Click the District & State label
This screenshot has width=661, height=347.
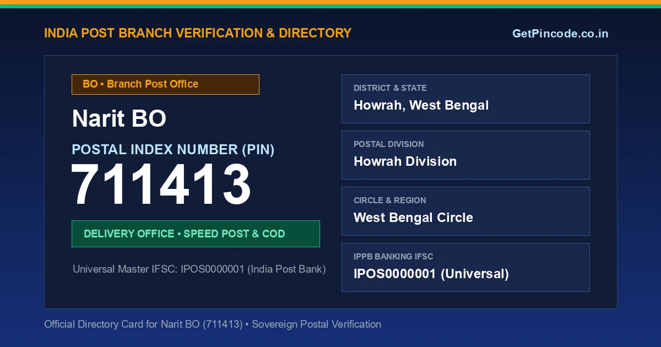[390, 88]
